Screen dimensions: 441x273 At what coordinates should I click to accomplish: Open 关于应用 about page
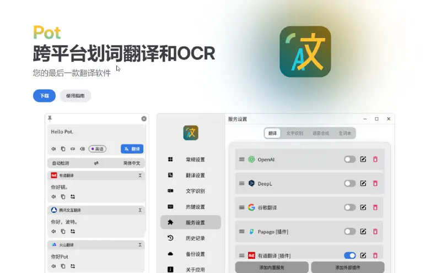[191, 270]
